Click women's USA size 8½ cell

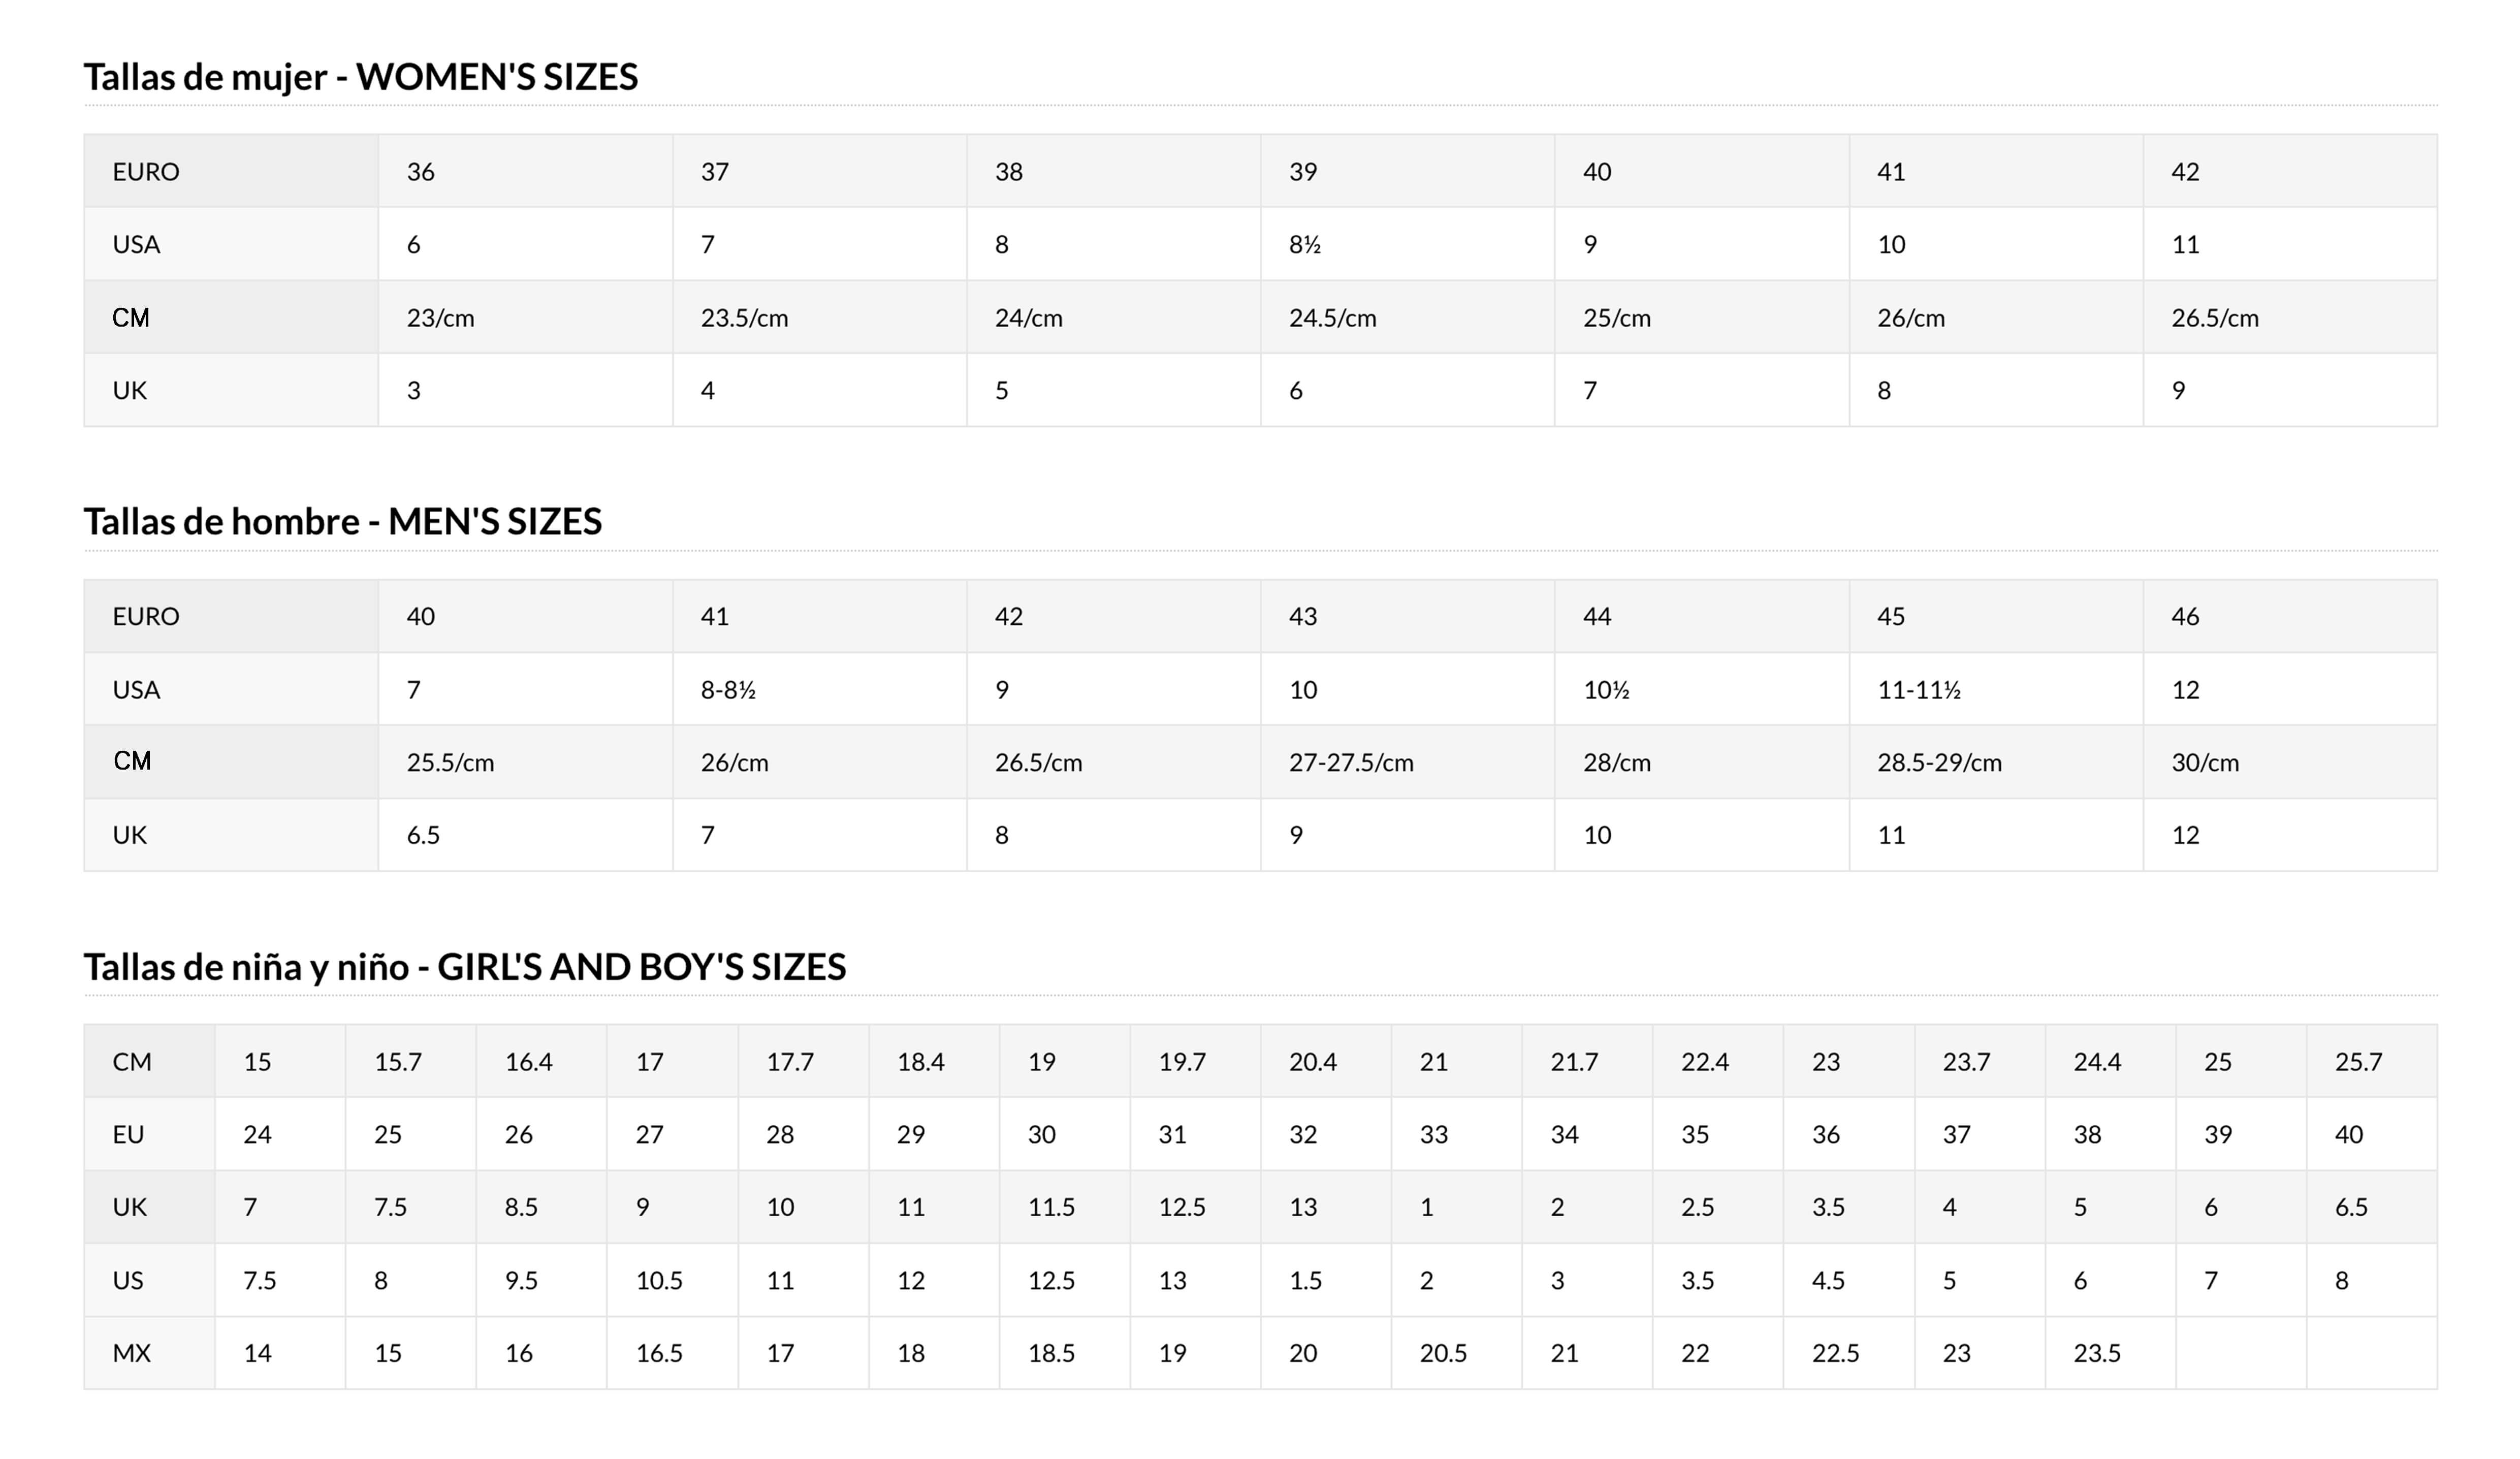click(1407, 244)
